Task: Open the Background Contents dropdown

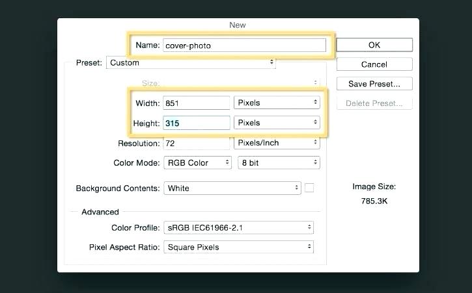Action: [231, 188]
